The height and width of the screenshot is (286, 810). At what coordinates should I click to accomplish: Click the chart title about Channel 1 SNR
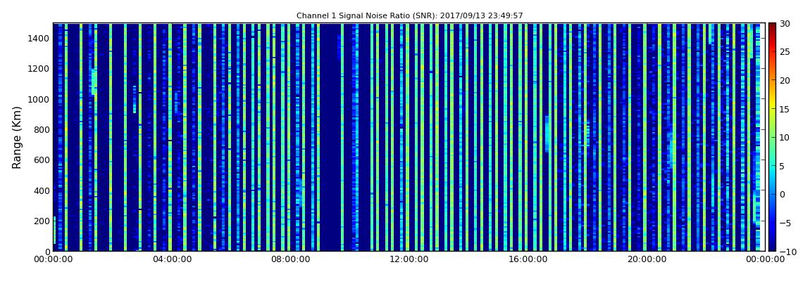(410, 16)
